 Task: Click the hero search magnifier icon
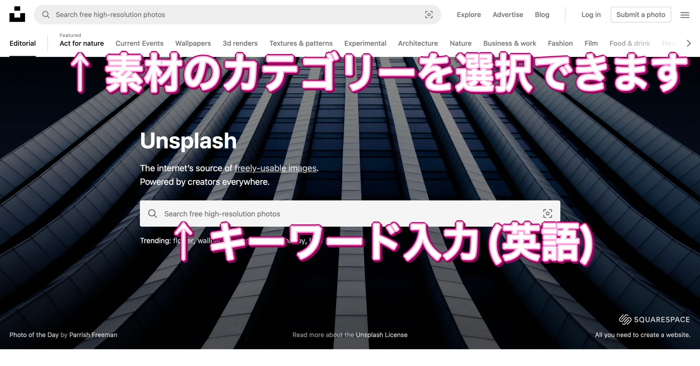[152, 213]
